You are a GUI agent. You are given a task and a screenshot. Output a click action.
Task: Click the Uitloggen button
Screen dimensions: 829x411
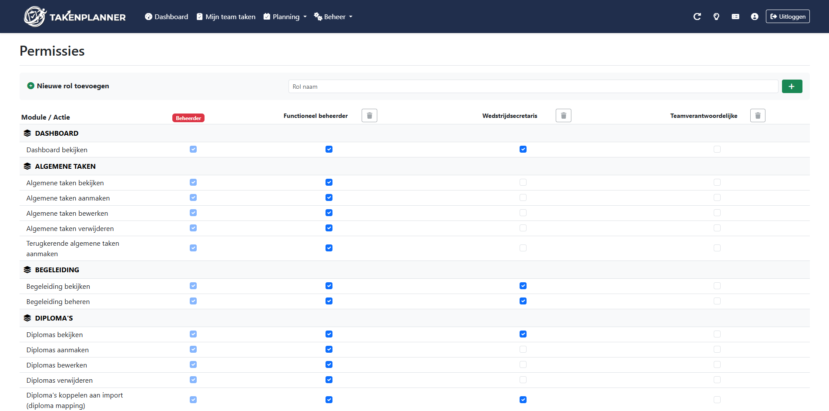(x=788, y=16)
